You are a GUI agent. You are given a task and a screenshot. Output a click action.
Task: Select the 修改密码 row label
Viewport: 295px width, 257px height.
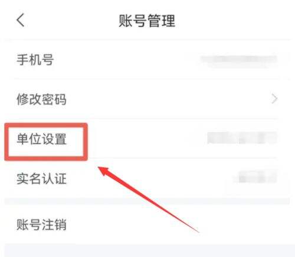tap(41, 99)
